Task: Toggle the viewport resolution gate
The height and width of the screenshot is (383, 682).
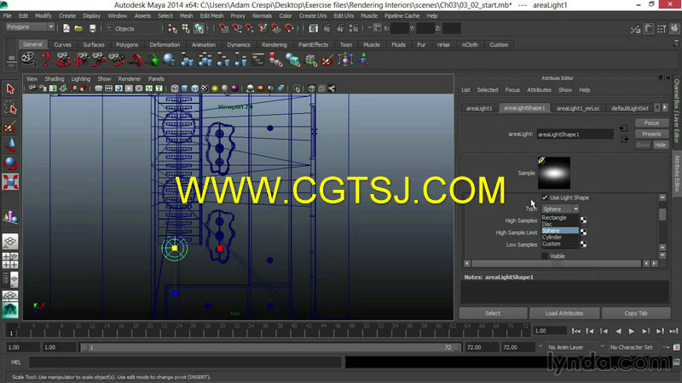Action: tap(118, 89)
